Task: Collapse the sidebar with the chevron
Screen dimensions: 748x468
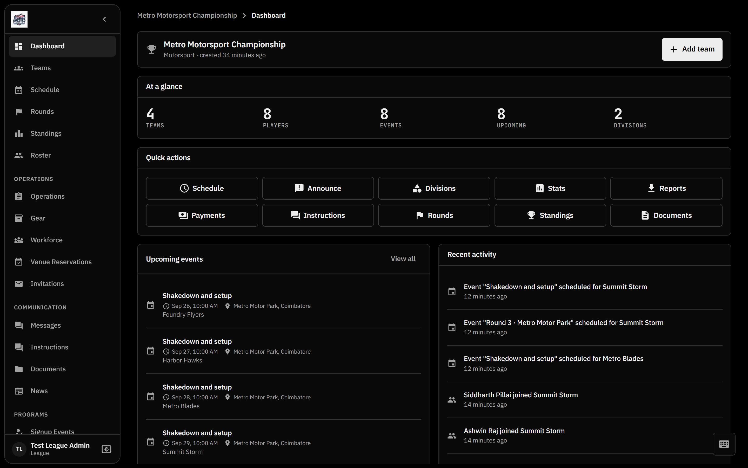Action: [x=104, y=19]
